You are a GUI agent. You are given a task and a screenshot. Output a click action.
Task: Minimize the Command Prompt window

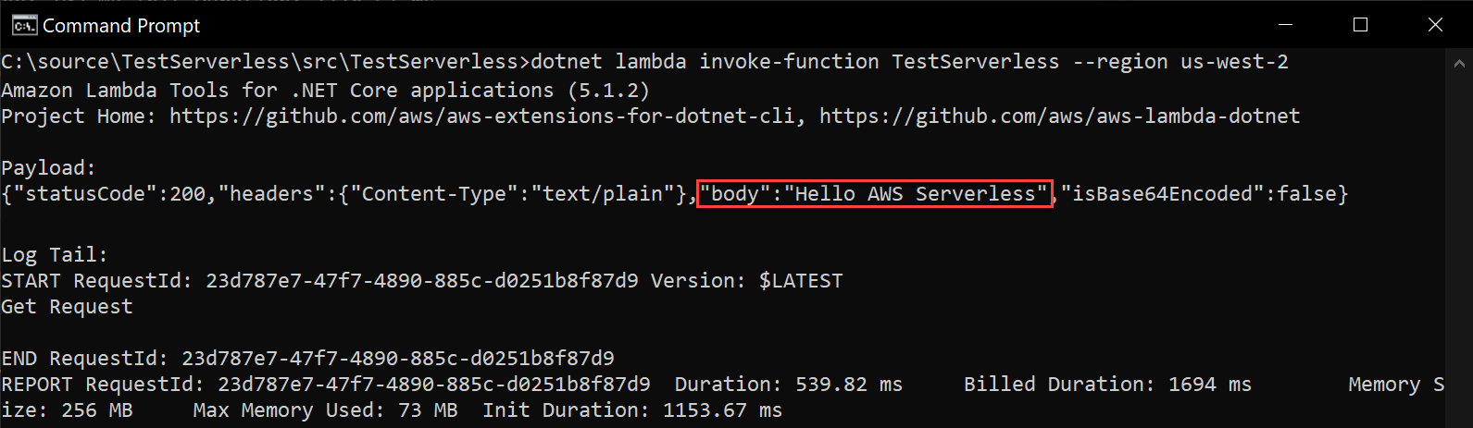click(1286, 25)
